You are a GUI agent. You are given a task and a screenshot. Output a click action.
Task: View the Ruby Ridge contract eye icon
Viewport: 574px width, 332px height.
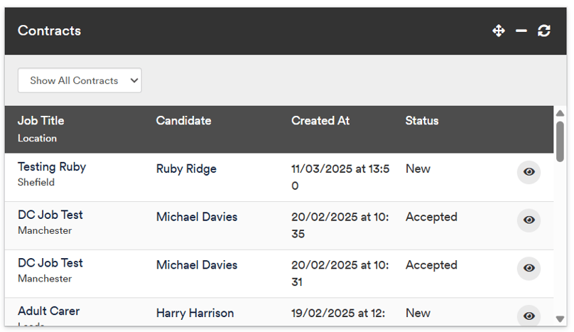point(529,172)
